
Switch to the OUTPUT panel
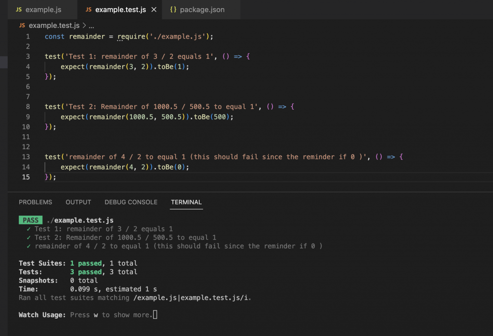point(78,202)
